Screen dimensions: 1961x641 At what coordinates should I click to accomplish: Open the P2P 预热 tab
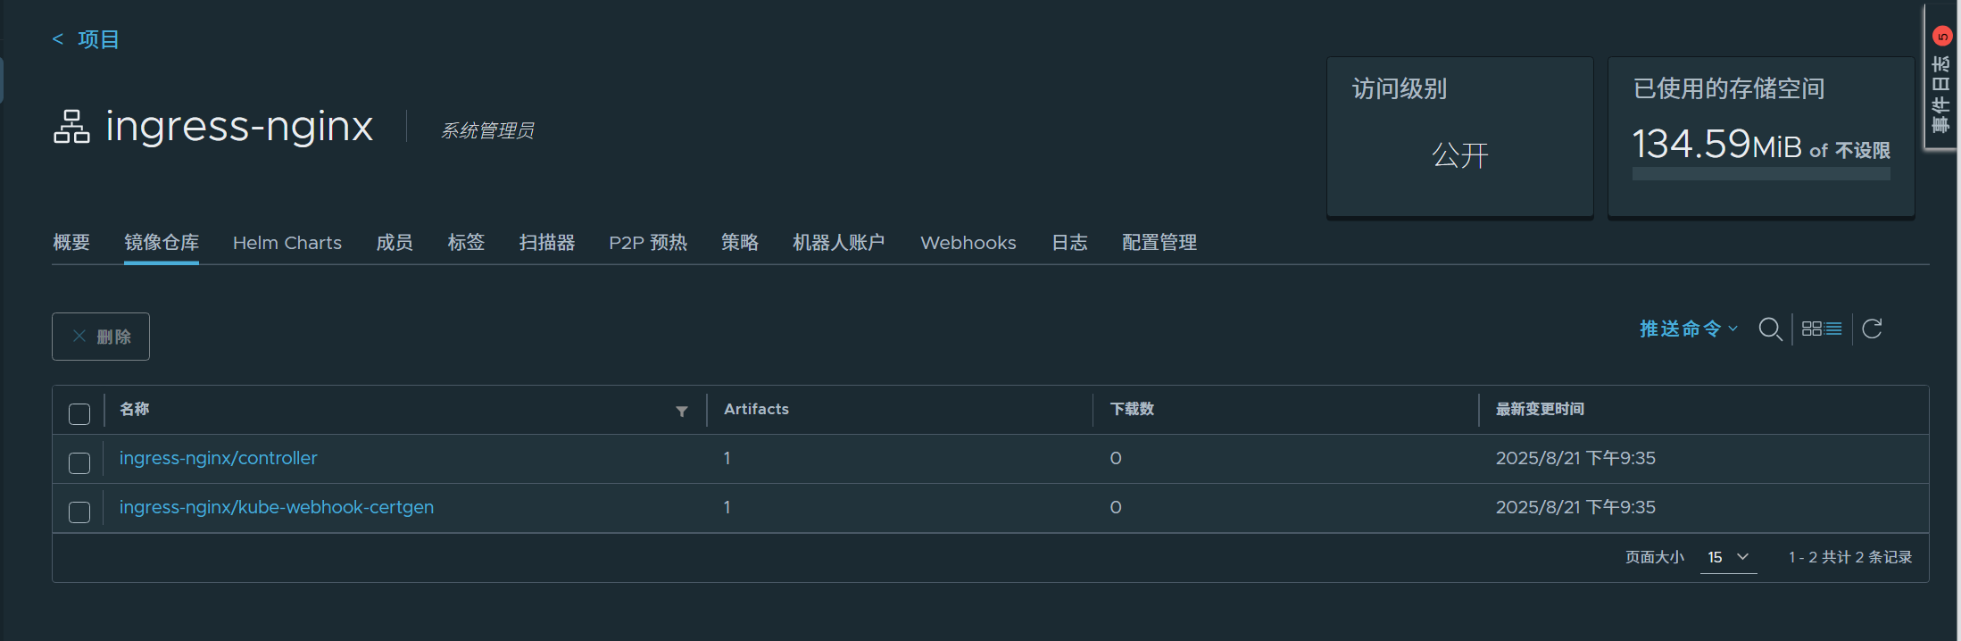648,243
